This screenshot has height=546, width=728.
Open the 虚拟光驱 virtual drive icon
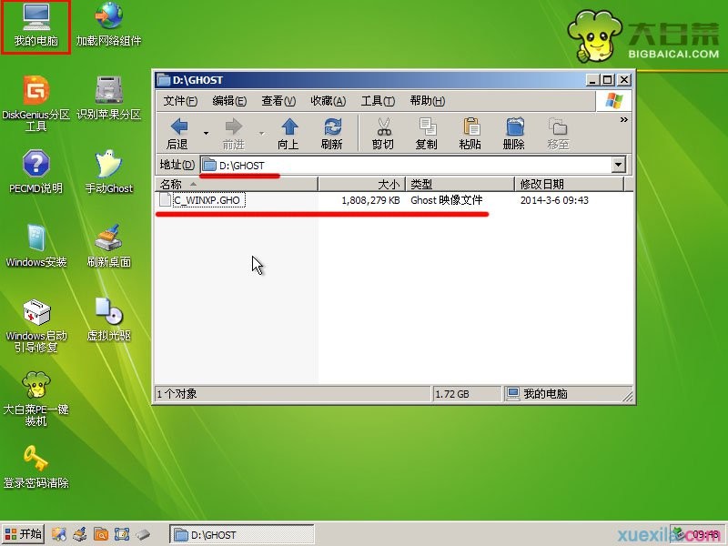(x=109, y=316)
